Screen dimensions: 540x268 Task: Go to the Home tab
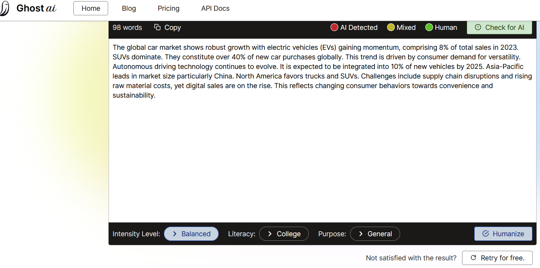click(91, 8)
